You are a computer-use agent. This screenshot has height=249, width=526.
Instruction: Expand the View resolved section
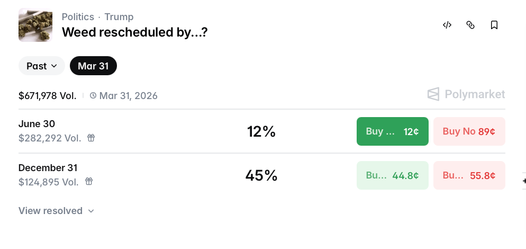pos(56,211)
